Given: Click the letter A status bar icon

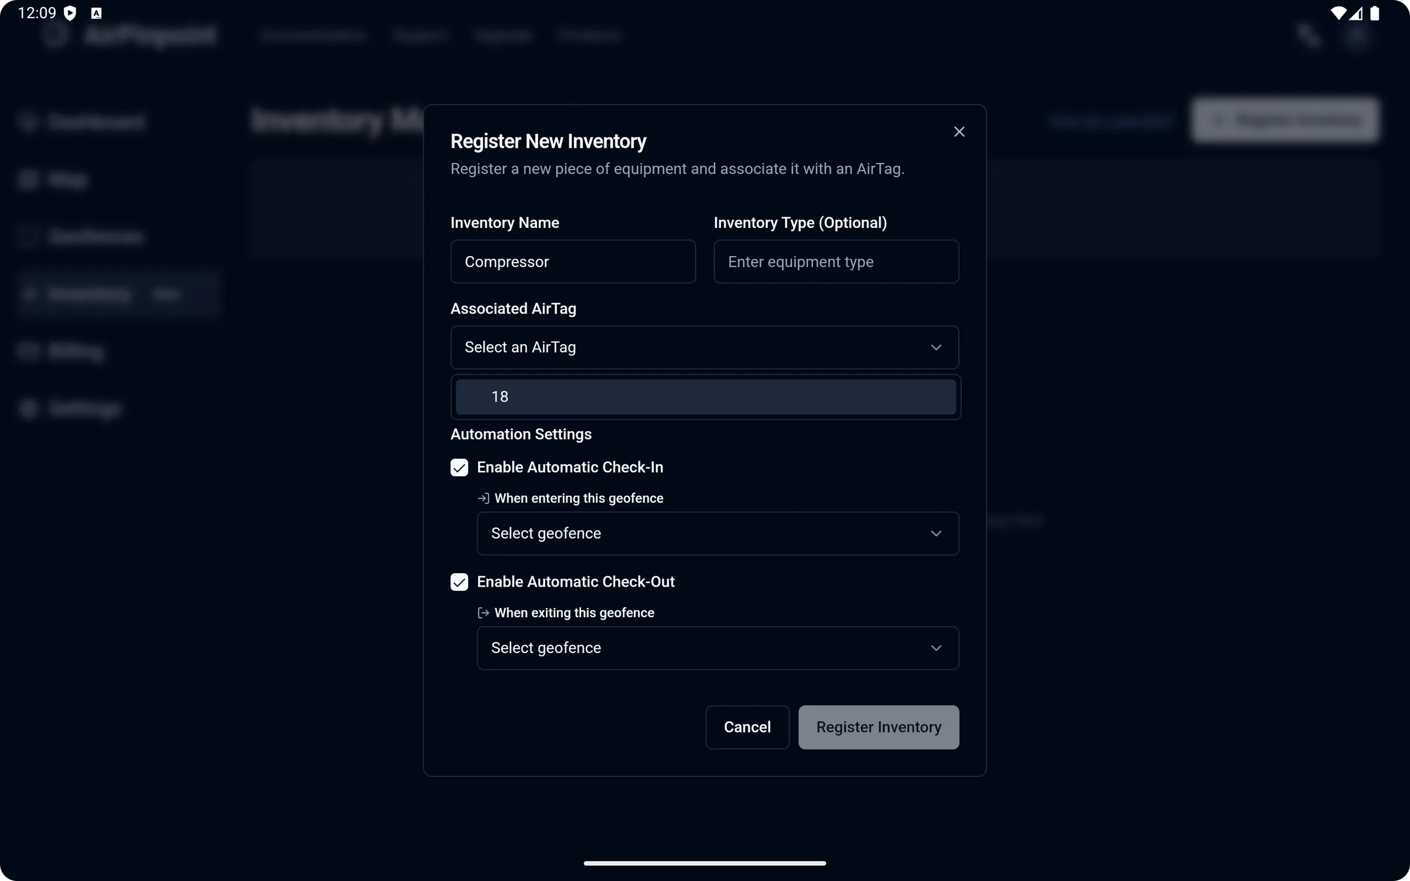Looking at the screenshot, I should point(96,14).
